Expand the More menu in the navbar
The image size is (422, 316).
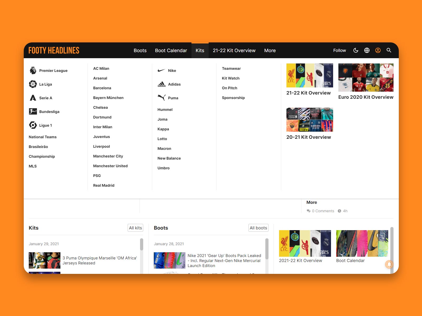coord(270,50)
